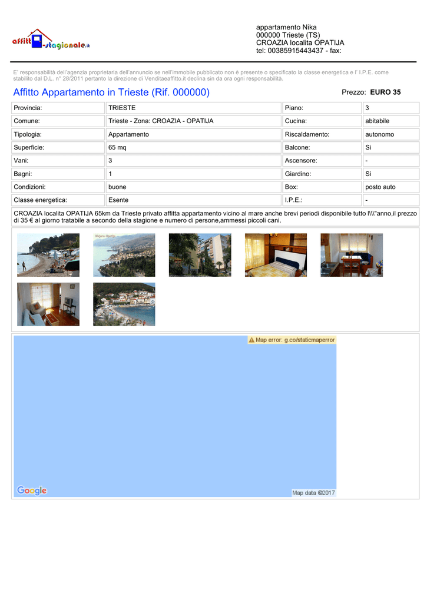The height and width of the screenshot is (603, 427).
Task: Click the telephone number 00385915443437 line
Action: 299,51
